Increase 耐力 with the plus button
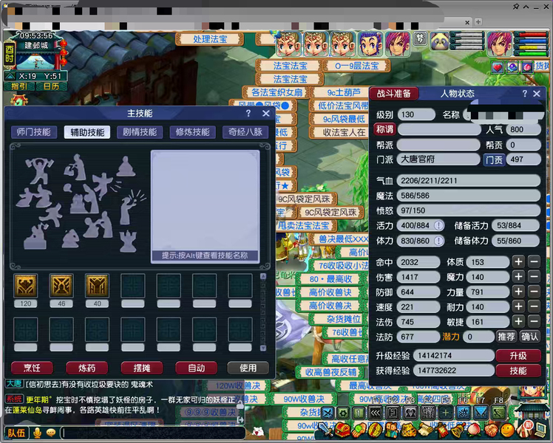The image size is (553, 443). click(518, 306)
